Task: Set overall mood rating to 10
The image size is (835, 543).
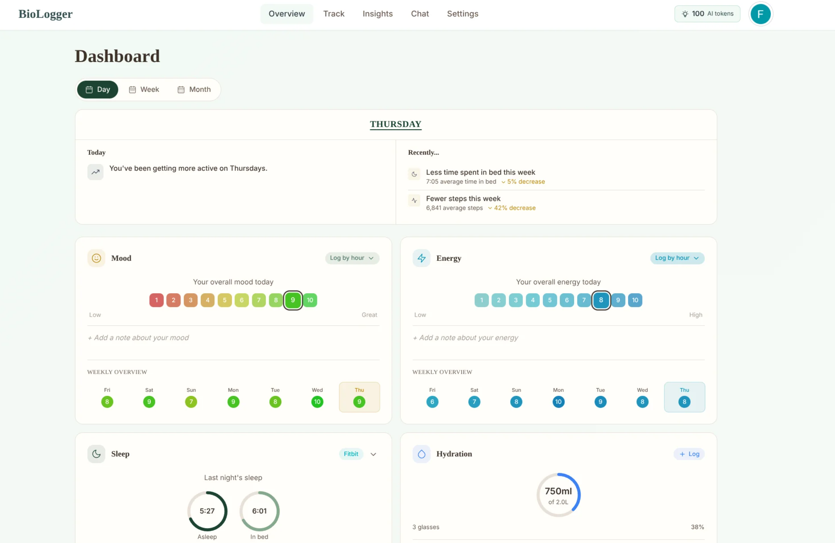Action: point(310,300)
